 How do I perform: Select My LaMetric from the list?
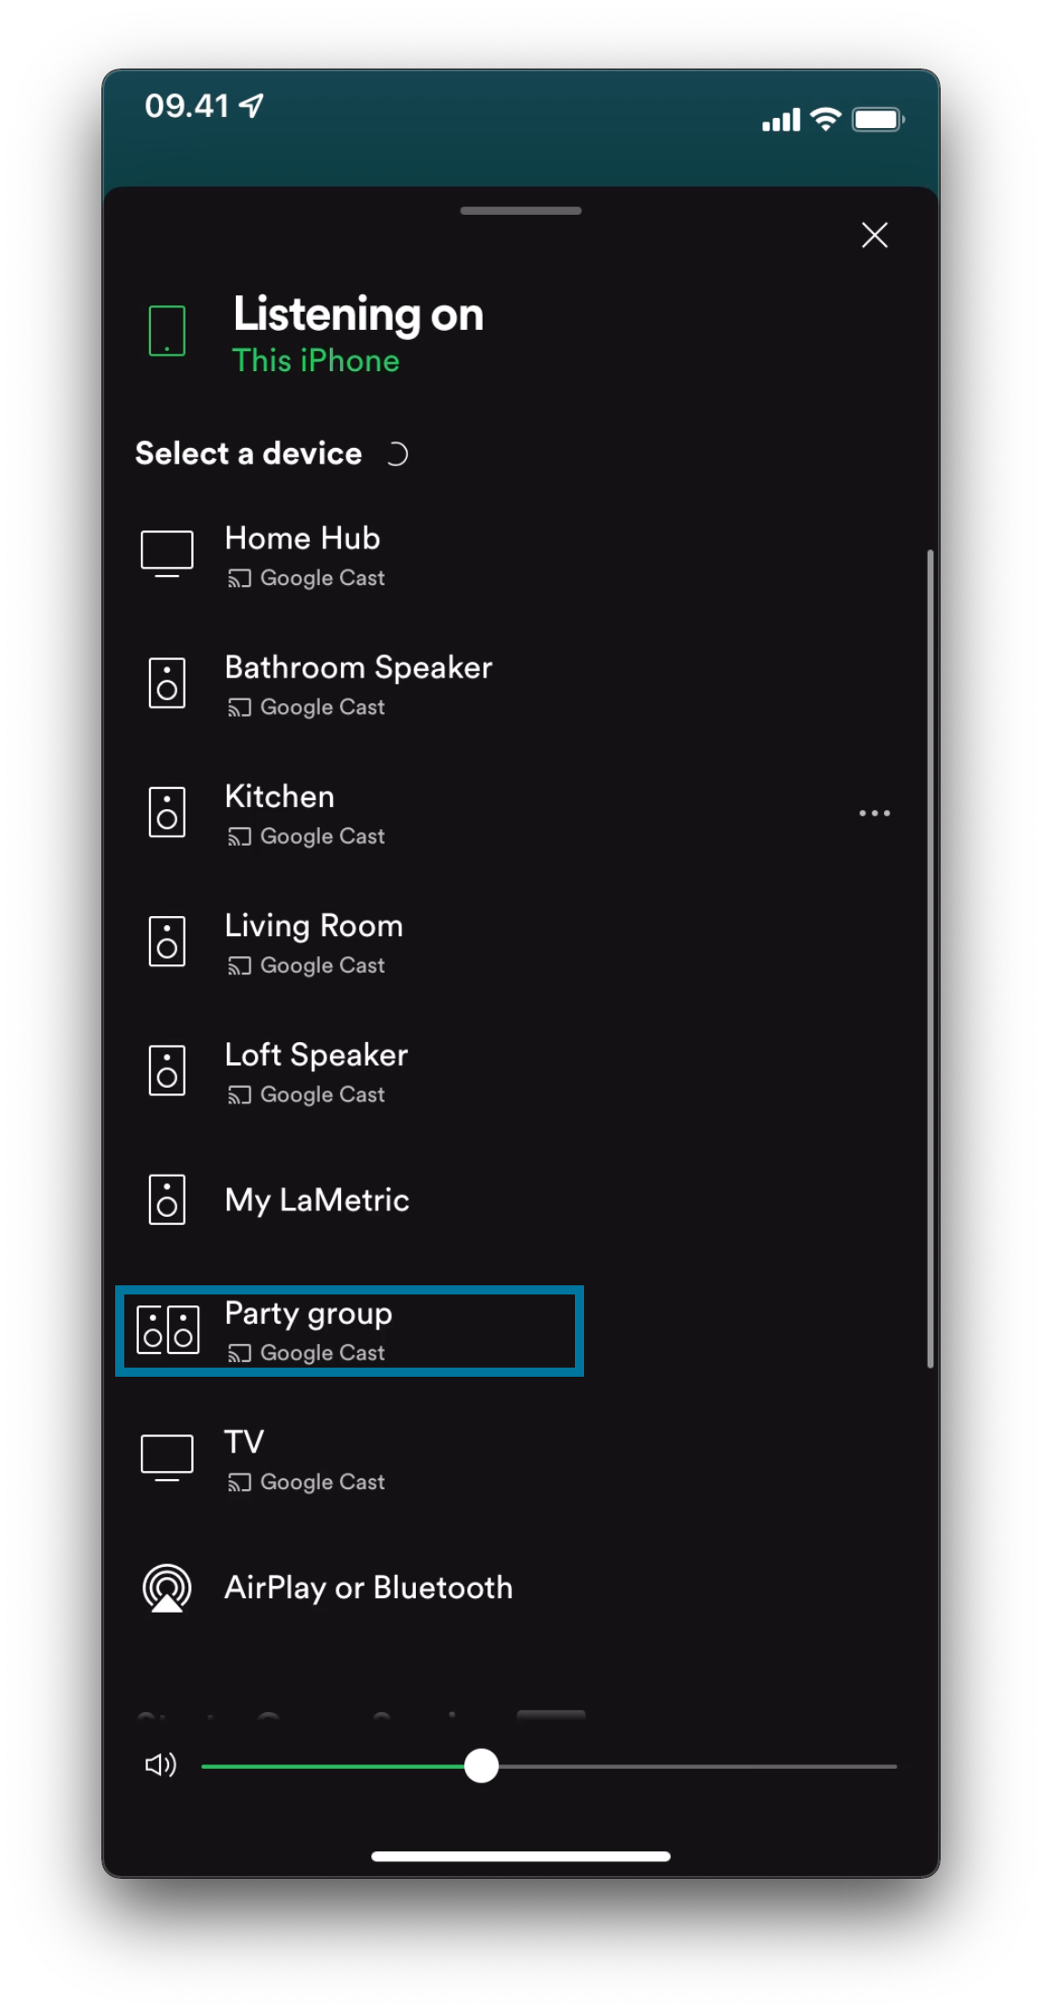[316, 1200]
